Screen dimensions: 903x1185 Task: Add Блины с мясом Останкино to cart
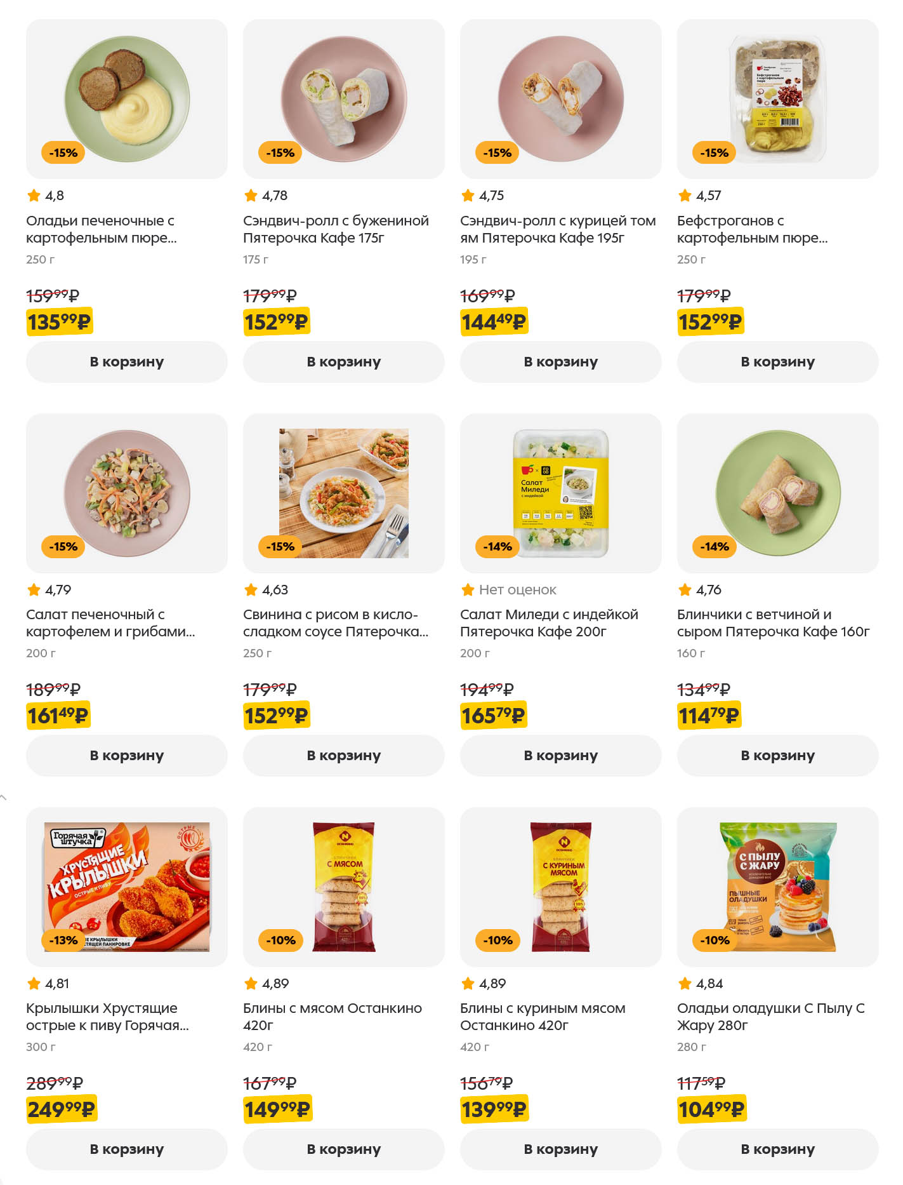point(343,1149)
